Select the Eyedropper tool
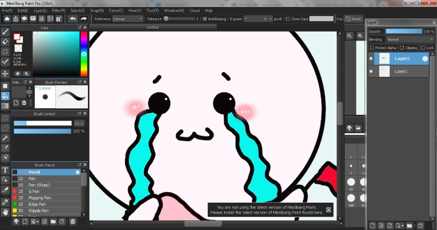The height and width of the screenshot is (230, 437). (x=5, y=202)
